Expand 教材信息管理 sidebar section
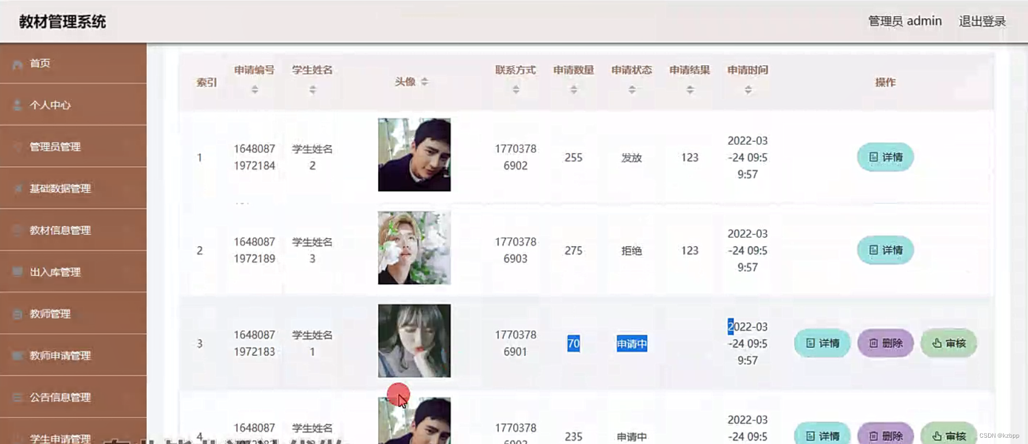 (x=73, y=230)
